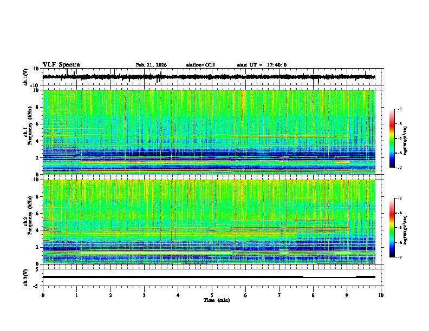Click the ch.1 frequency axis "6" tick label
Image resolution: width=429 pixels, height=331 pixels.
37,124
